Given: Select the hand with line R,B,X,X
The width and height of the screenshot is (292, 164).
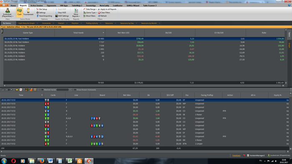Looking at the screenshot, I should pos(145,137).
